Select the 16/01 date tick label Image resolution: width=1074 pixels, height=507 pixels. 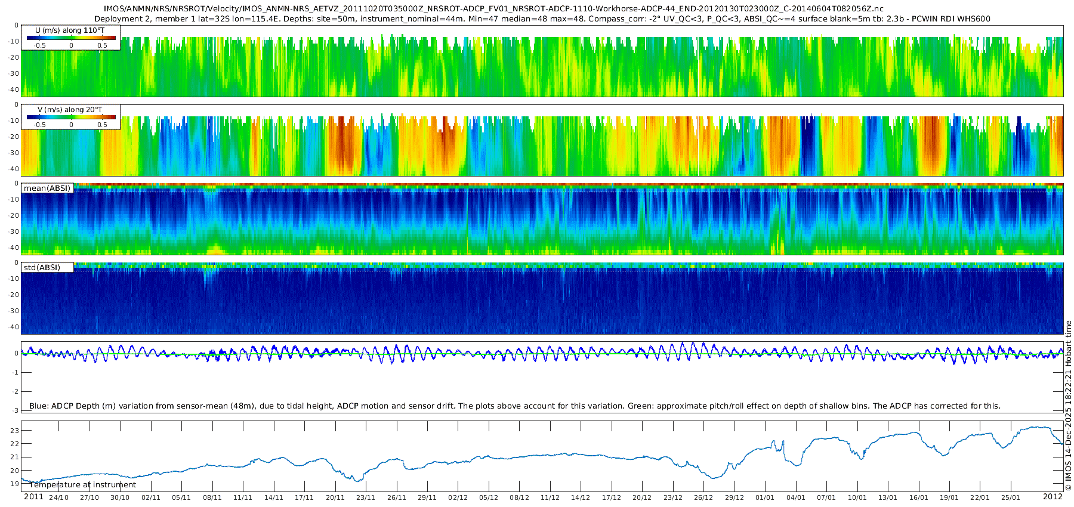coord(918,497)
